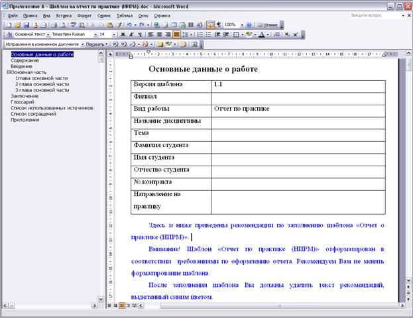This screenshot has height=318, width=413.
Task: Click the font color 'A' swatch button
Action: [263, 34]
